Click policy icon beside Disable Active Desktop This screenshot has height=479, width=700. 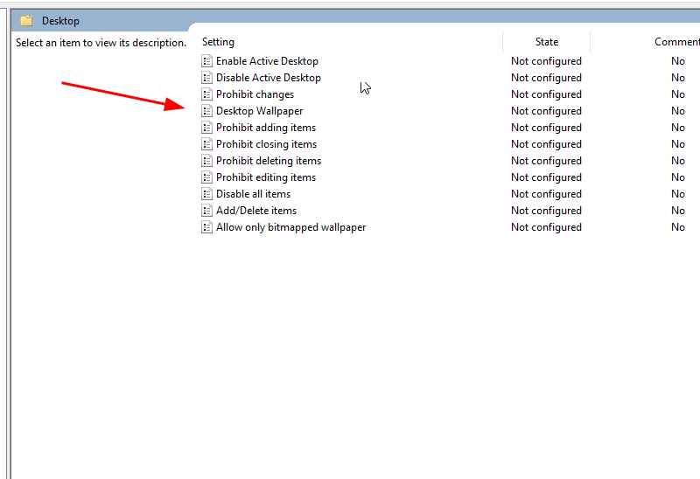pos(206,78)
